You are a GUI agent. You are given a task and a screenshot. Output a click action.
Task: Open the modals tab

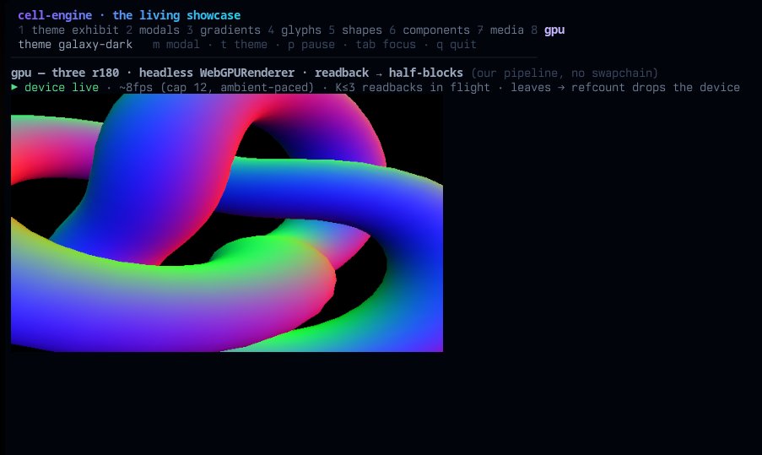click(153, 30)
